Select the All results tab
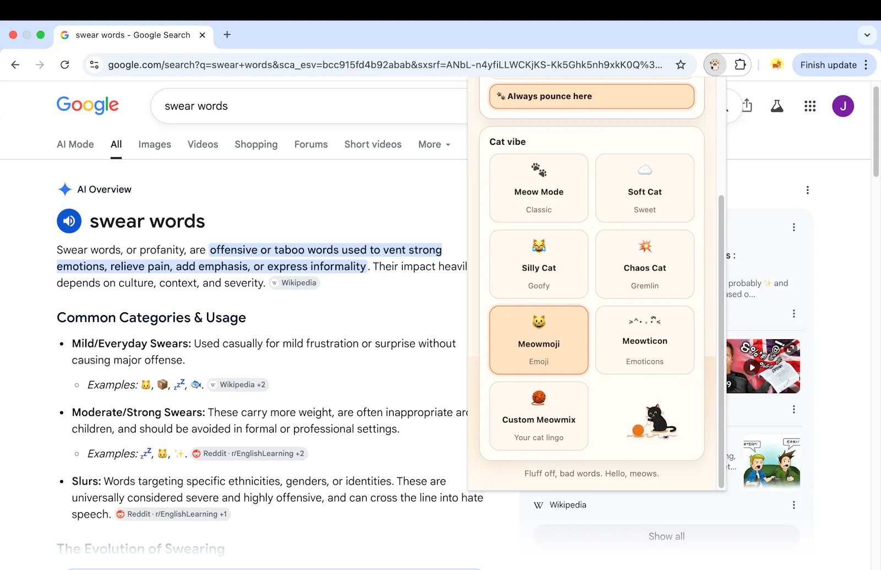881x570 pixels. 116,144
